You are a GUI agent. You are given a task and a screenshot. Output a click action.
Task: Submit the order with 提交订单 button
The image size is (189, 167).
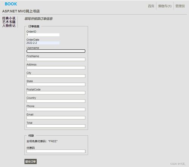(31, 161)
